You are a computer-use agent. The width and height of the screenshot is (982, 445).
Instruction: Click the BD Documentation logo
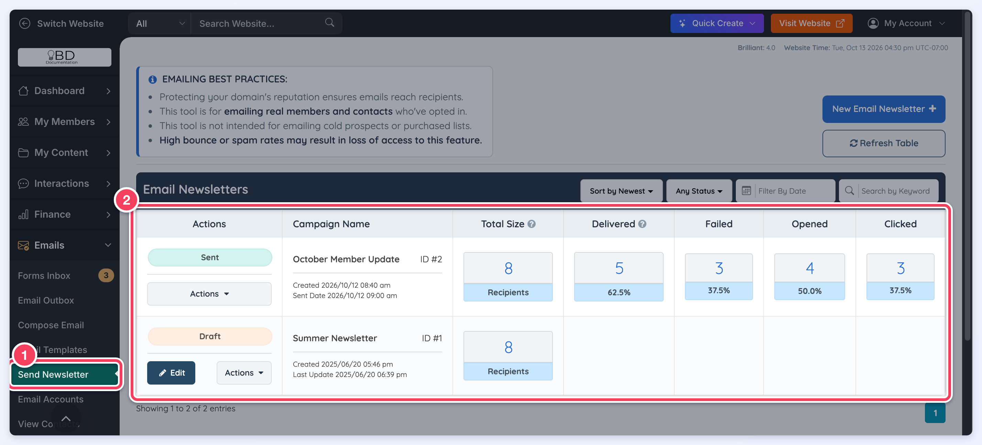pyautogui.click(x=64, y=57)
